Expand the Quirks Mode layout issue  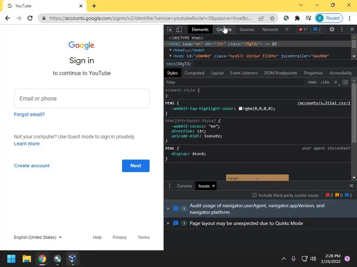[x=168, y=223]
